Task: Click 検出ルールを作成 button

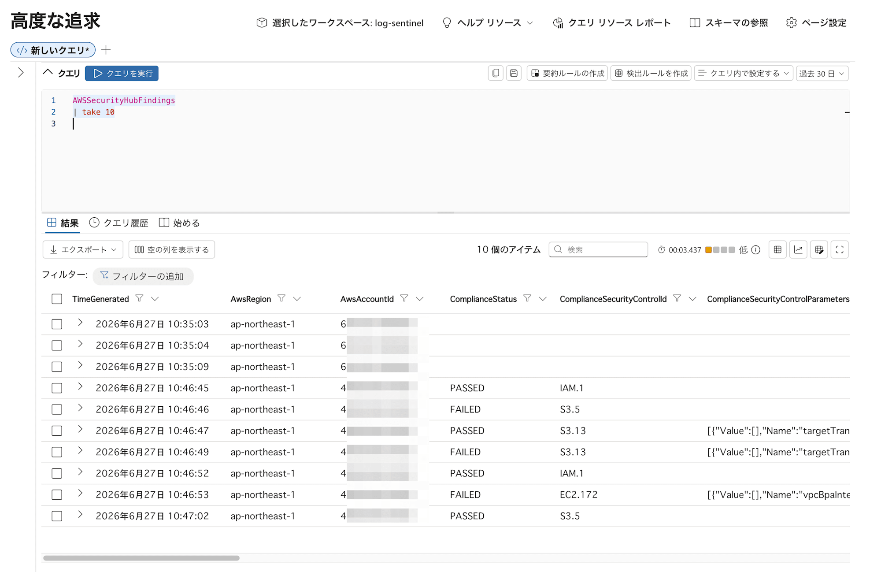Action: (x=651, y=73)
